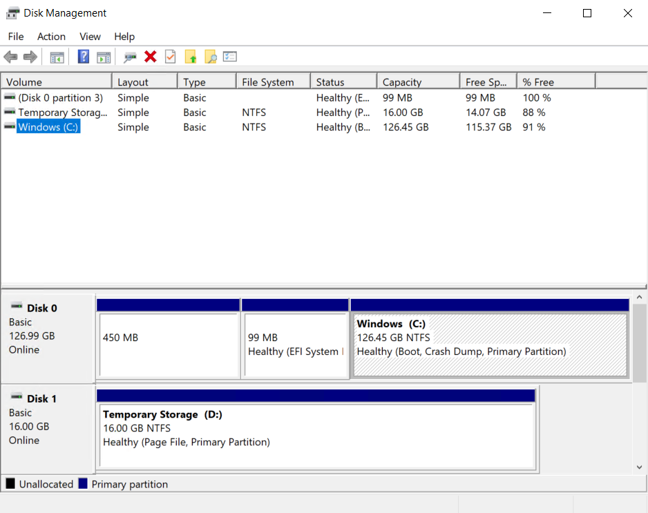Select the 99 MB EFI System partition
Screen dimensions: 648x513
[x=295, y=345]
